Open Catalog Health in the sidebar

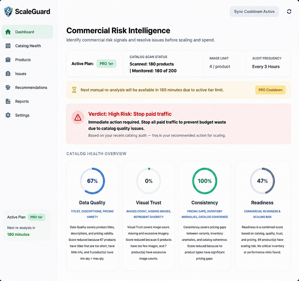pos(27,46)
